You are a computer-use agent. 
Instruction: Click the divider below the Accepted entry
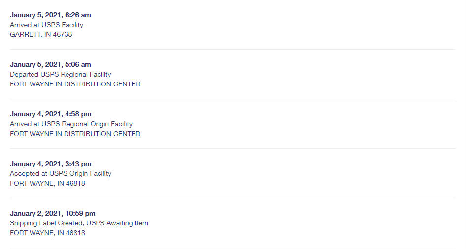pyautogui.click(x=233, y=198)
